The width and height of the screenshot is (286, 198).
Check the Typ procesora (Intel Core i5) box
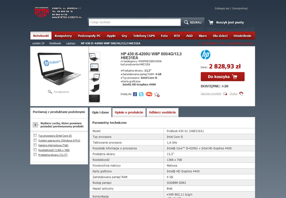click(x=35, y=135)
